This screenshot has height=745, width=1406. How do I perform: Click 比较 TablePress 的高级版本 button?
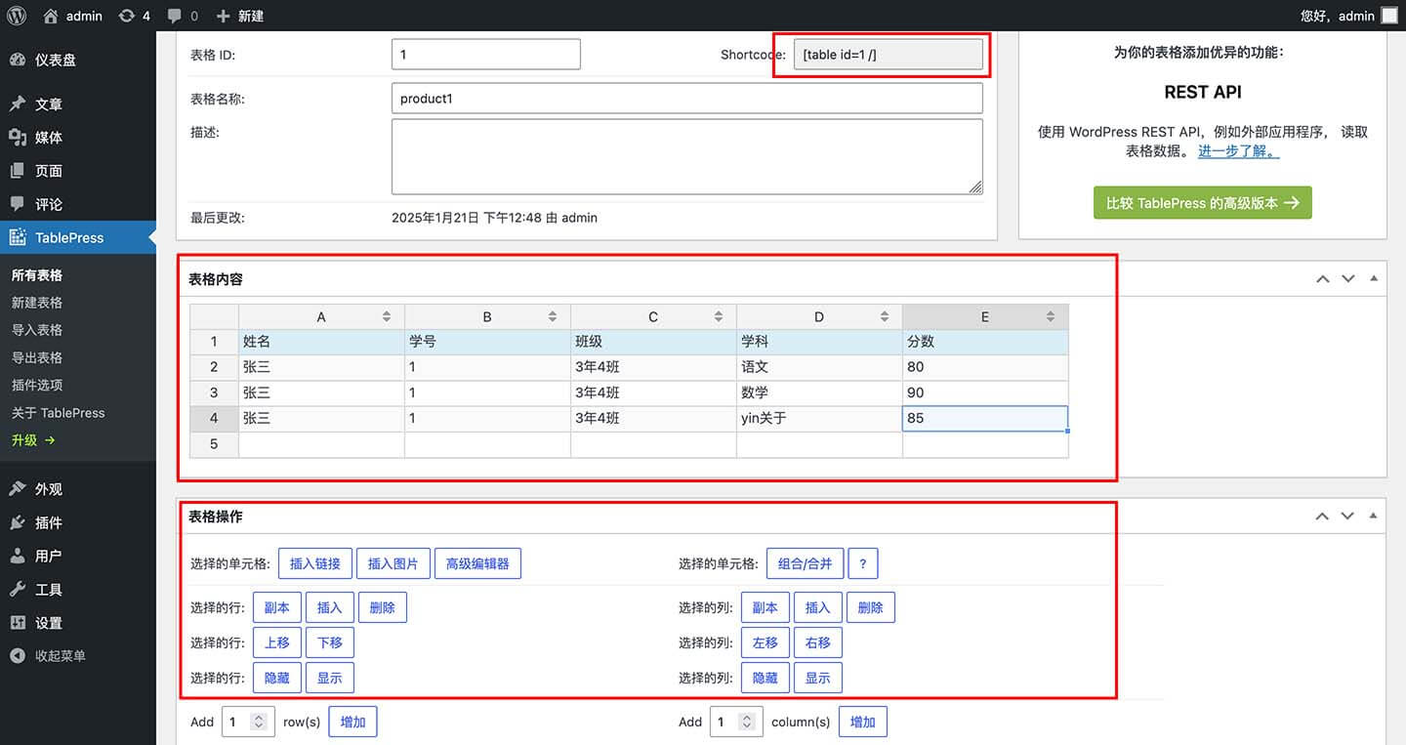pyautogui.click(x=1202, y=203)
